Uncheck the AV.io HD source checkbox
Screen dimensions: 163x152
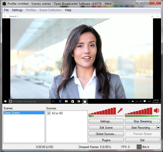[49, 113]
